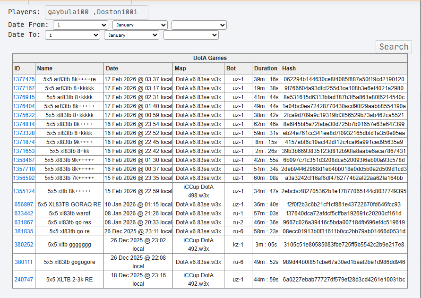Click duration '3m : 05s'
Image resolution: width=421 pixels, height=298 pixels.
(266, 245)
